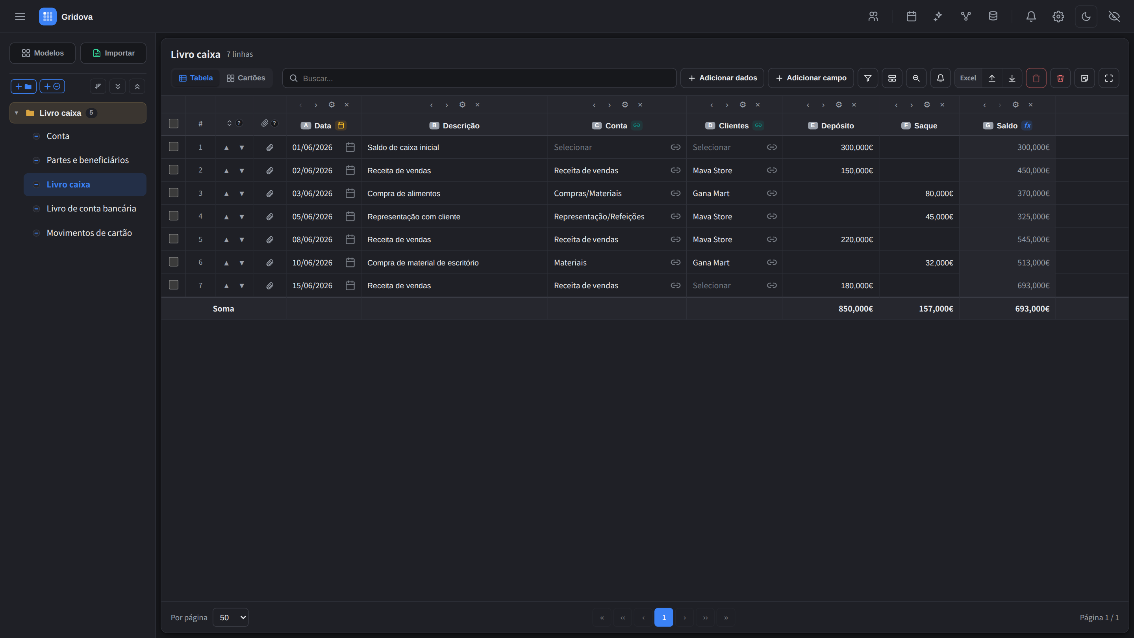Open Livro de conta bancária in sidebar
Screen dimensions: 1134x638
coord(85,209)
